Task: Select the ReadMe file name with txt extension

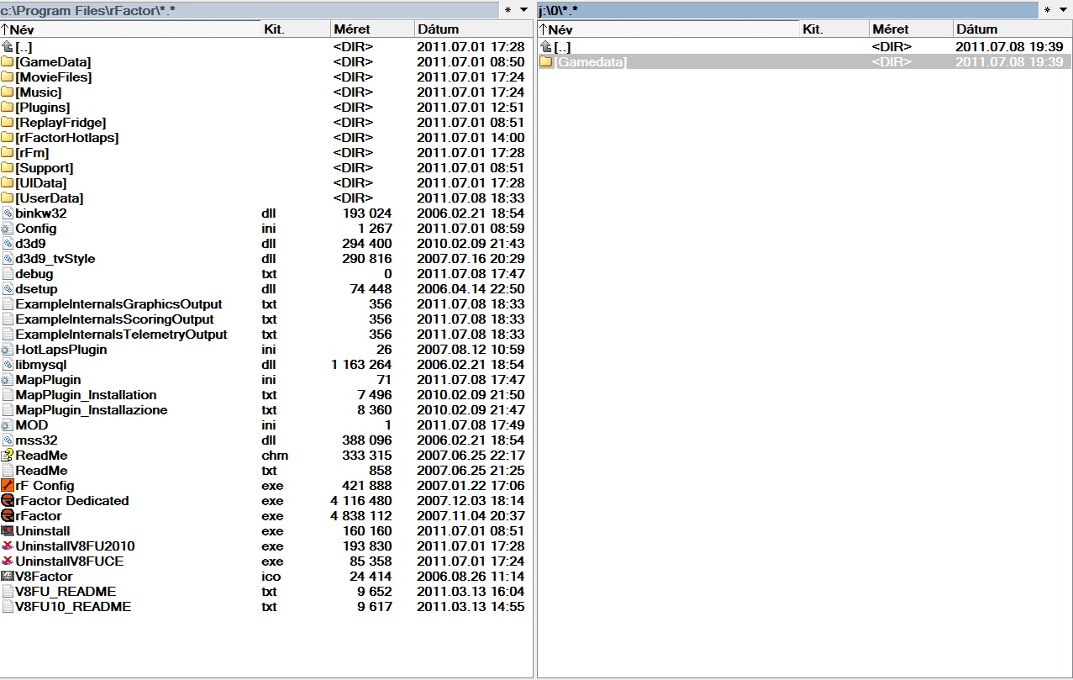Action: point(42,471)
